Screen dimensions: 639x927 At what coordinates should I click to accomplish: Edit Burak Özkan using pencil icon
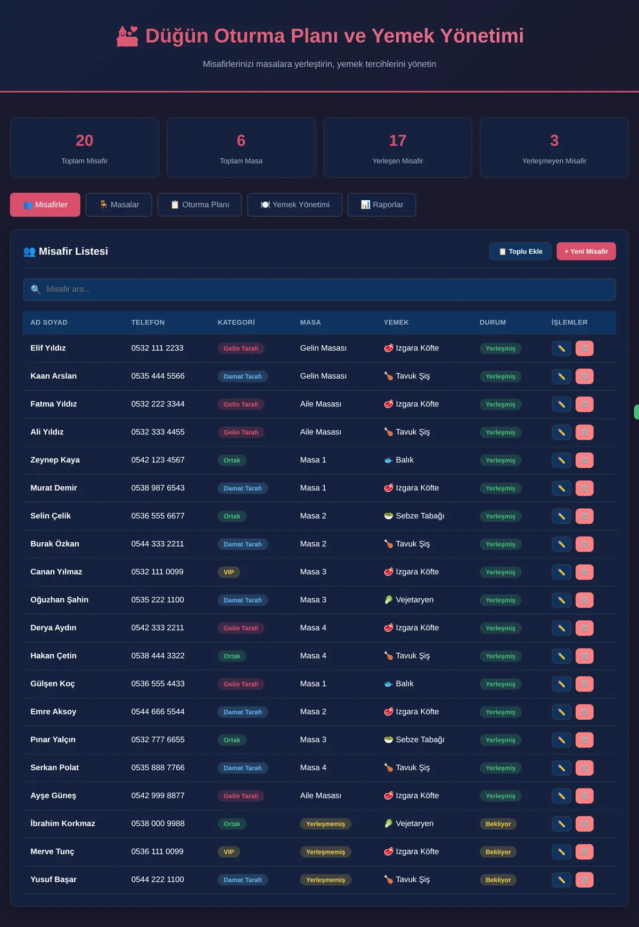(x=561, y=544)
